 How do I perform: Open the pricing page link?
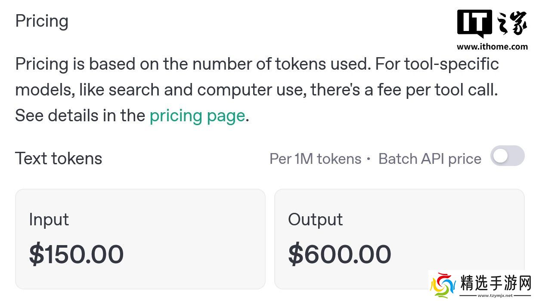pos(197,116)
